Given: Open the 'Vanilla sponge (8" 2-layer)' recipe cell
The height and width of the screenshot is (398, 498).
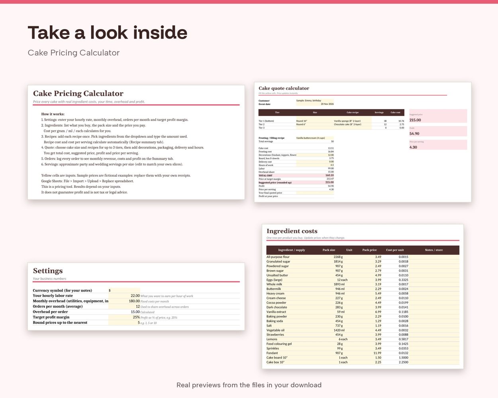Looking at the screenshot, I should click(353, 121).
